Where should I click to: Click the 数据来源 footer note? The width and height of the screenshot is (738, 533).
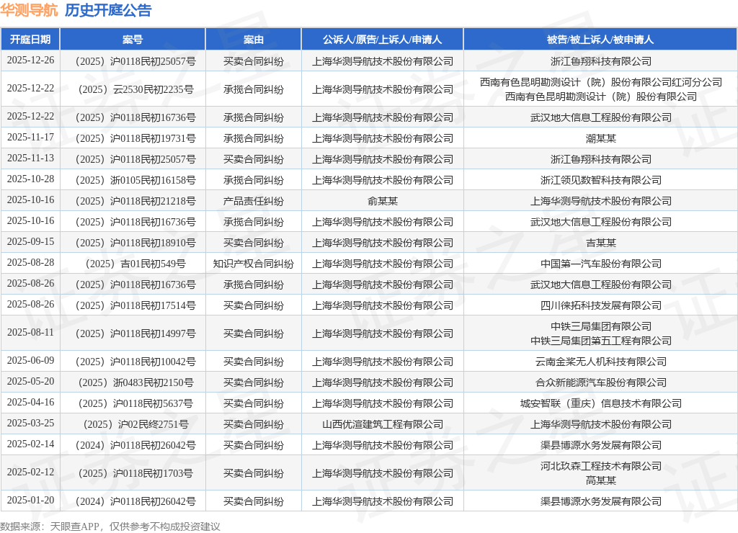(110, 526)
